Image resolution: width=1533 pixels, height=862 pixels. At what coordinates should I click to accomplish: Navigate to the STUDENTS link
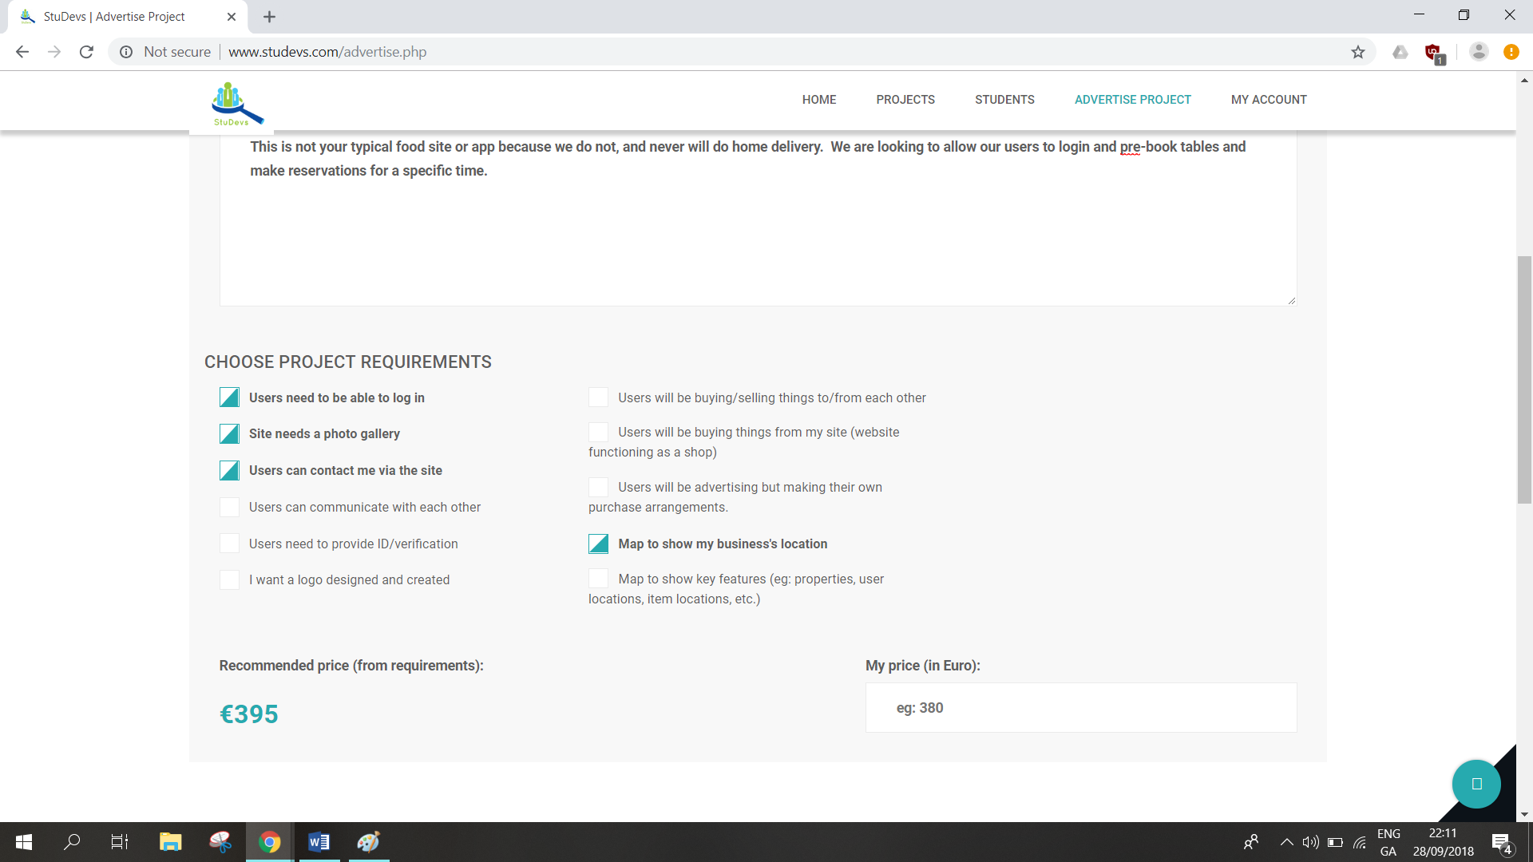pos(1004,100)
